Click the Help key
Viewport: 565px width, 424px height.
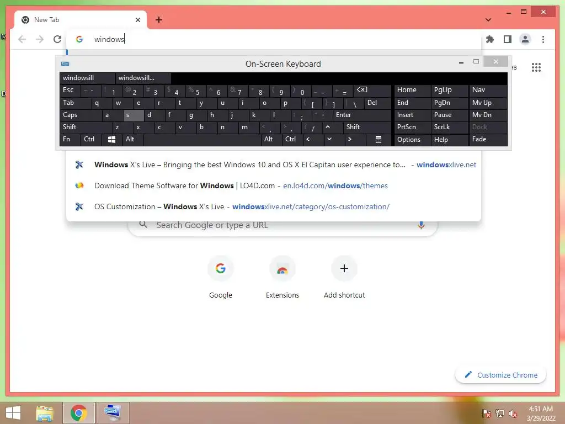tap(449, 140)
